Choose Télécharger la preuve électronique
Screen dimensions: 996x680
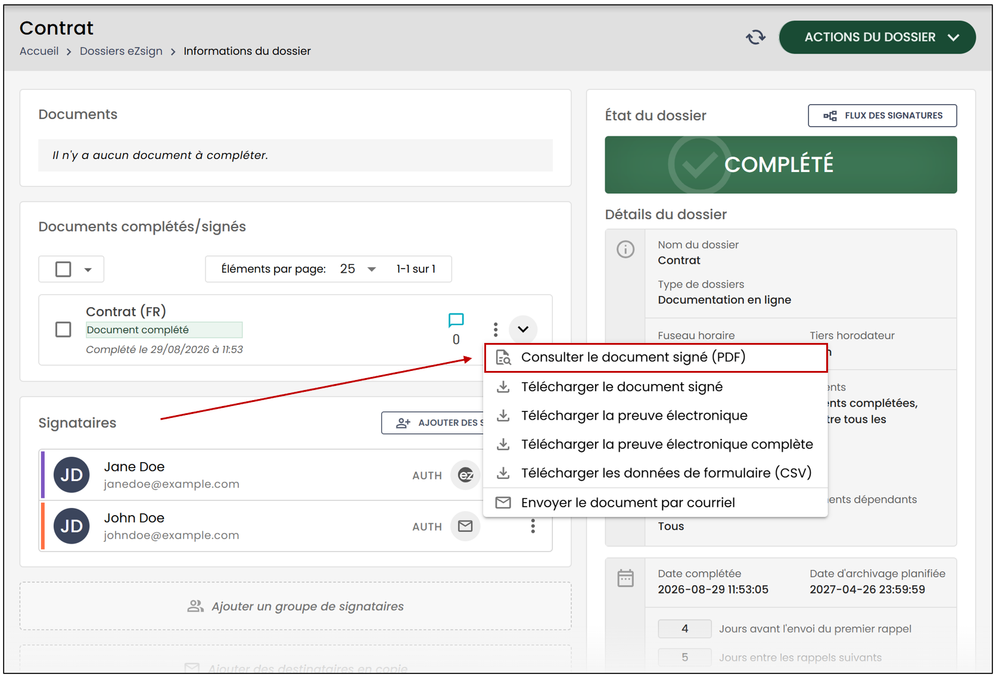coord(634,416)
